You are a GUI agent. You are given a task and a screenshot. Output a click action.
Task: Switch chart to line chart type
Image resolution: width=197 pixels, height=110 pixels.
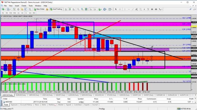point(74,9)
